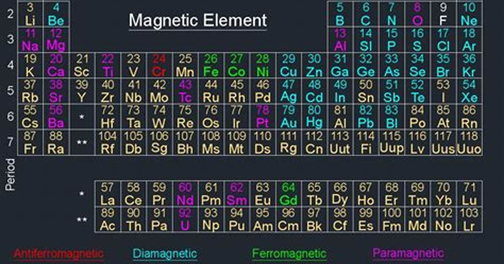Select the Pd palladium cell numbered 46
504x264 pixels.
click(263, 91)
